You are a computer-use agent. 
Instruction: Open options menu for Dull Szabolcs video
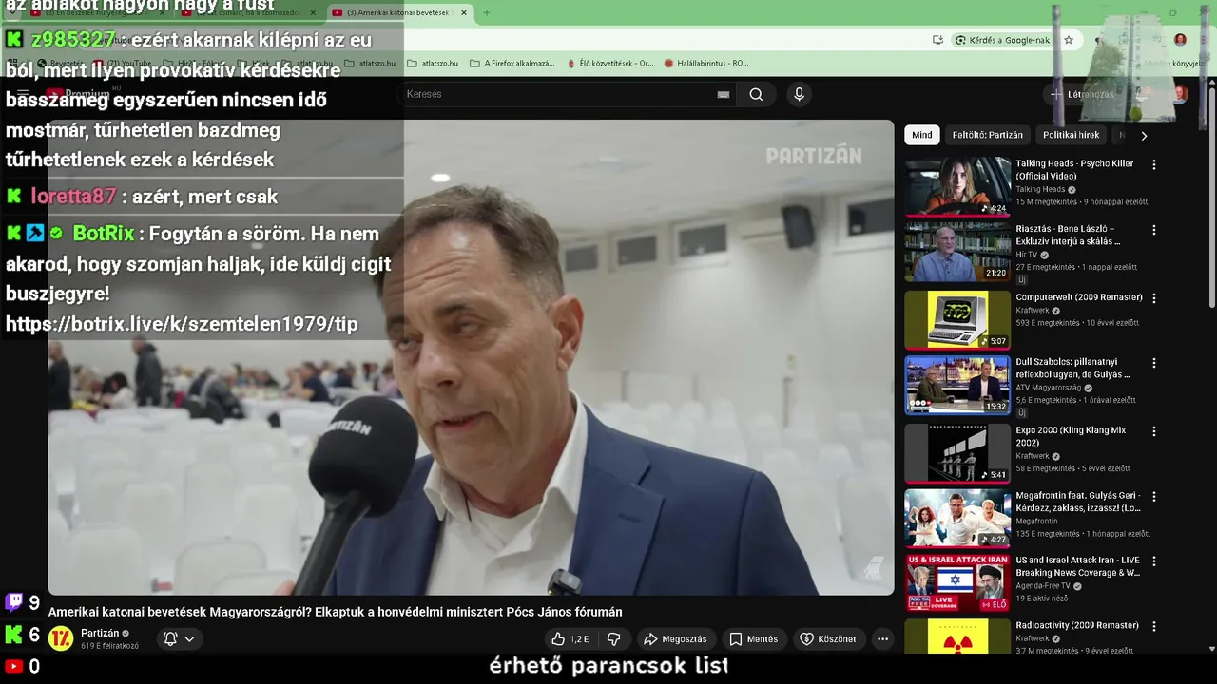click(1154, 363)
